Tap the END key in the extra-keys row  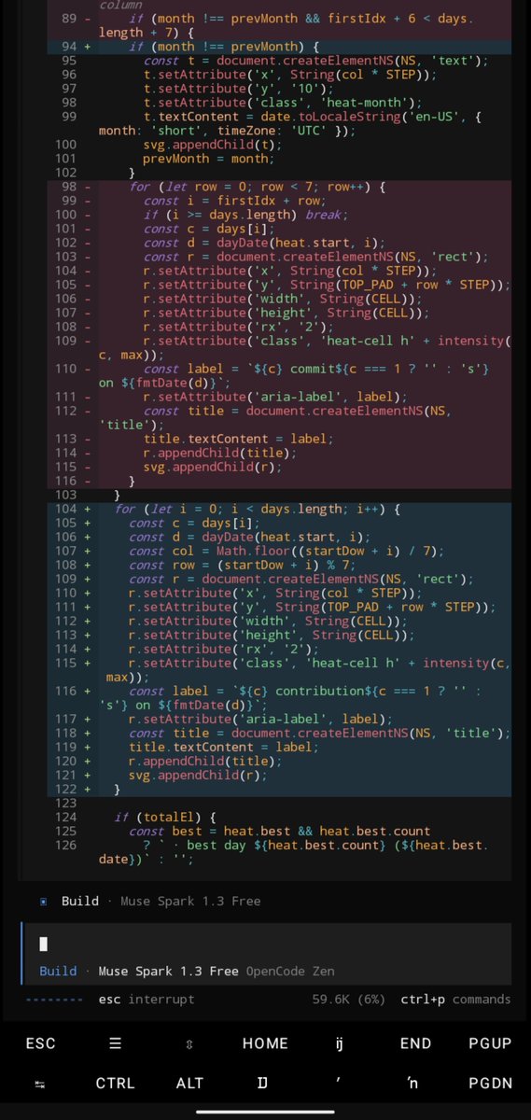pos(415,1043)
